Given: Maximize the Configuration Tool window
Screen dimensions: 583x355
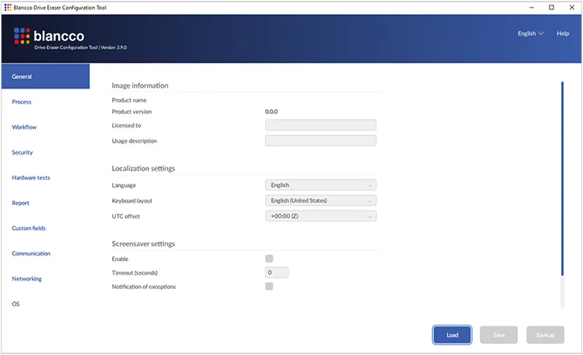Looking at the screenshot, I should pyautogui.click(x=551, y=8).
